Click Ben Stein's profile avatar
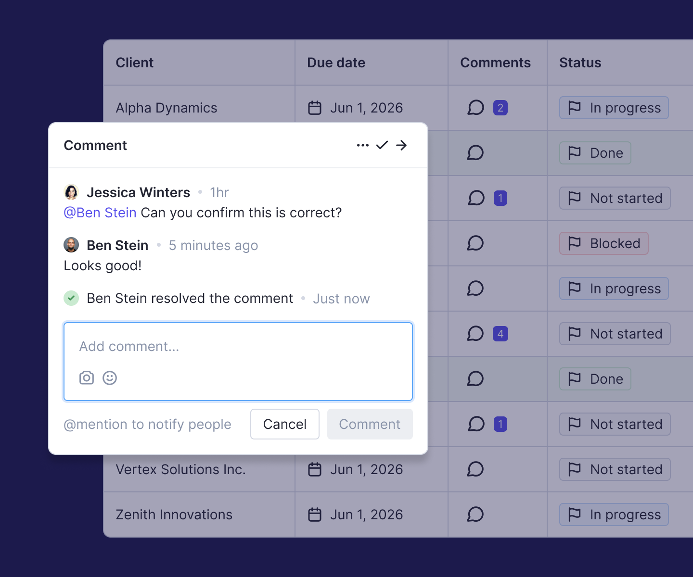 point(71,245)
